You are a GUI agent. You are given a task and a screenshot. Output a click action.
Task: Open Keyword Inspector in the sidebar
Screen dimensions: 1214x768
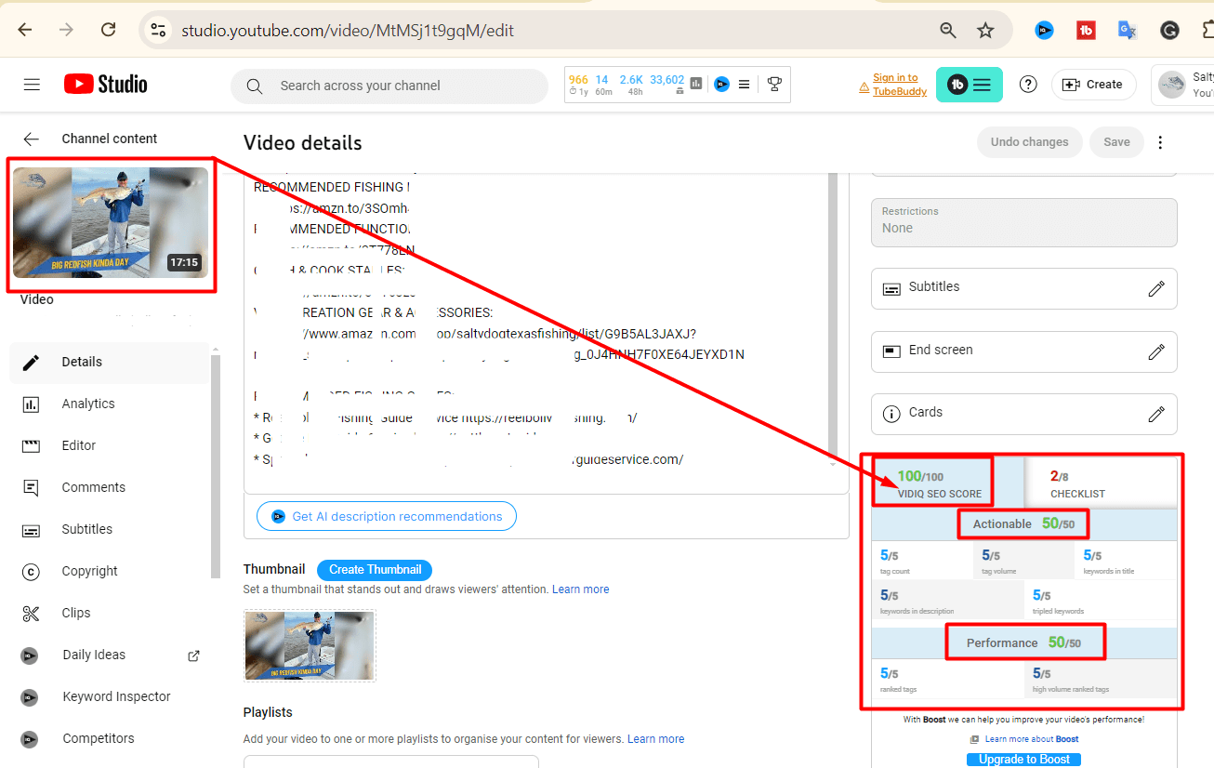coord(116,696)
